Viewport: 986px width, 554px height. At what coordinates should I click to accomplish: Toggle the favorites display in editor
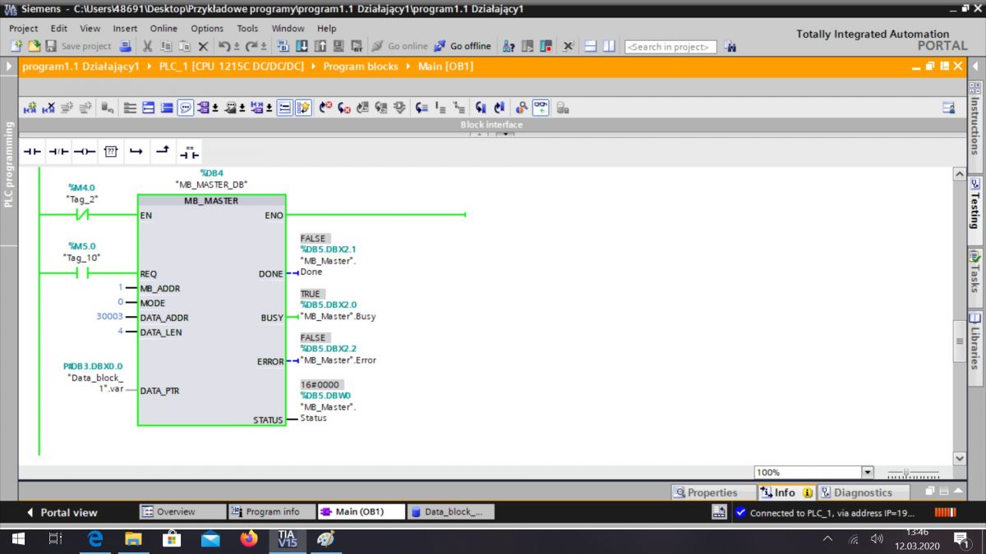click(303, 108)
